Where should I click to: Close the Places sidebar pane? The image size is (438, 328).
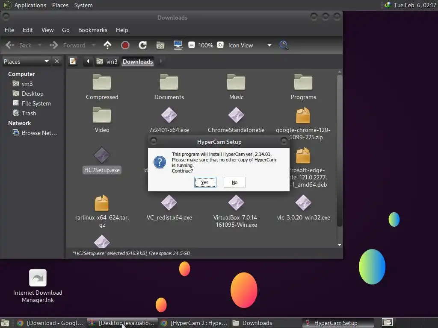(x=57, y=61)
